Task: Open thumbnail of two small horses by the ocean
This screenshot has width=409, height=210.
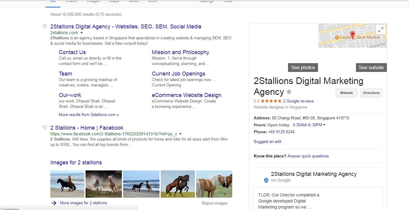Action: 141,184
